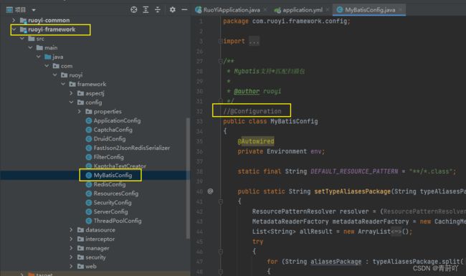The image size is (466, 276).
Task: Collapse the main folder
Action: click(x=30, y=47)
